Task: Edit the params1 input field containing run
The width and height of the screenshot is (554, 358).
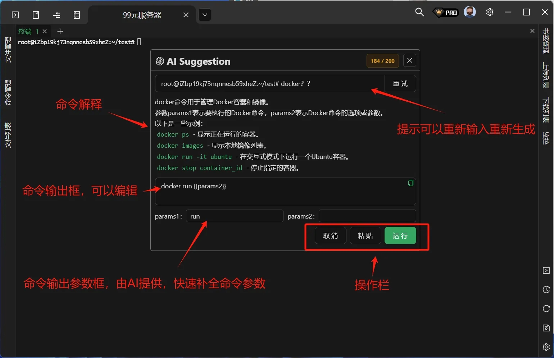Action: pos(234,216)
